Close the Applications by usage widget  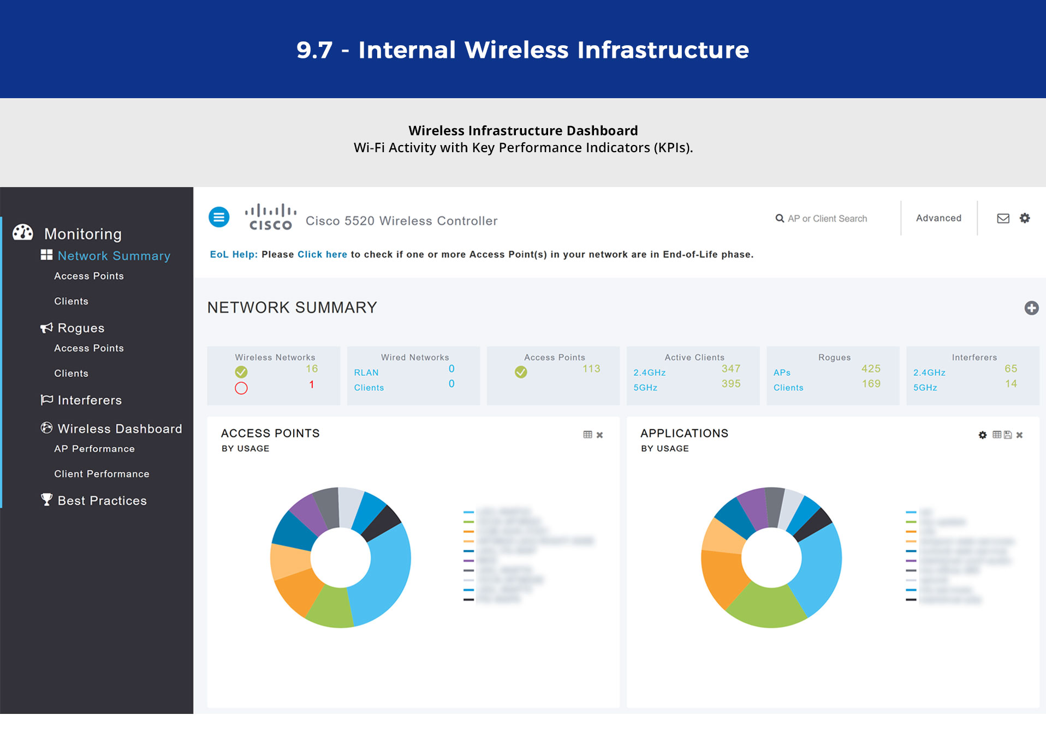coord(1019,435)
